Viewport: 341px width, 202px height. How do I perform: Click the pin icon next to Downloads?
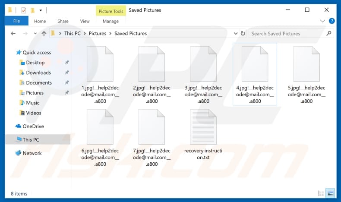pos(67,73)
